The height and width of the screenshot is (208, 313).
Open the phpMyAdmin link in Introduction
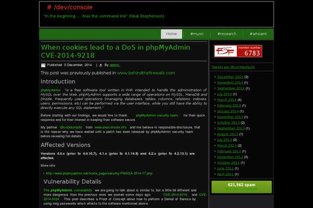click(x=51, y=90)
